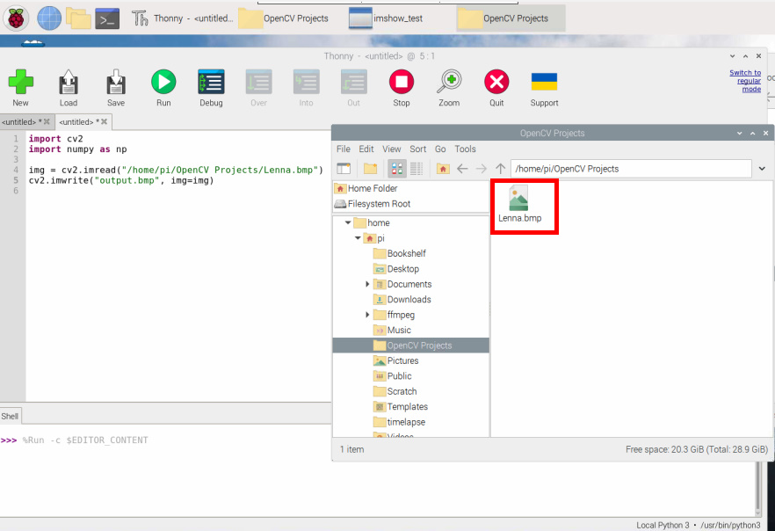Select the highlighted OpenCV Projects tree row

(x=410, y=346)
